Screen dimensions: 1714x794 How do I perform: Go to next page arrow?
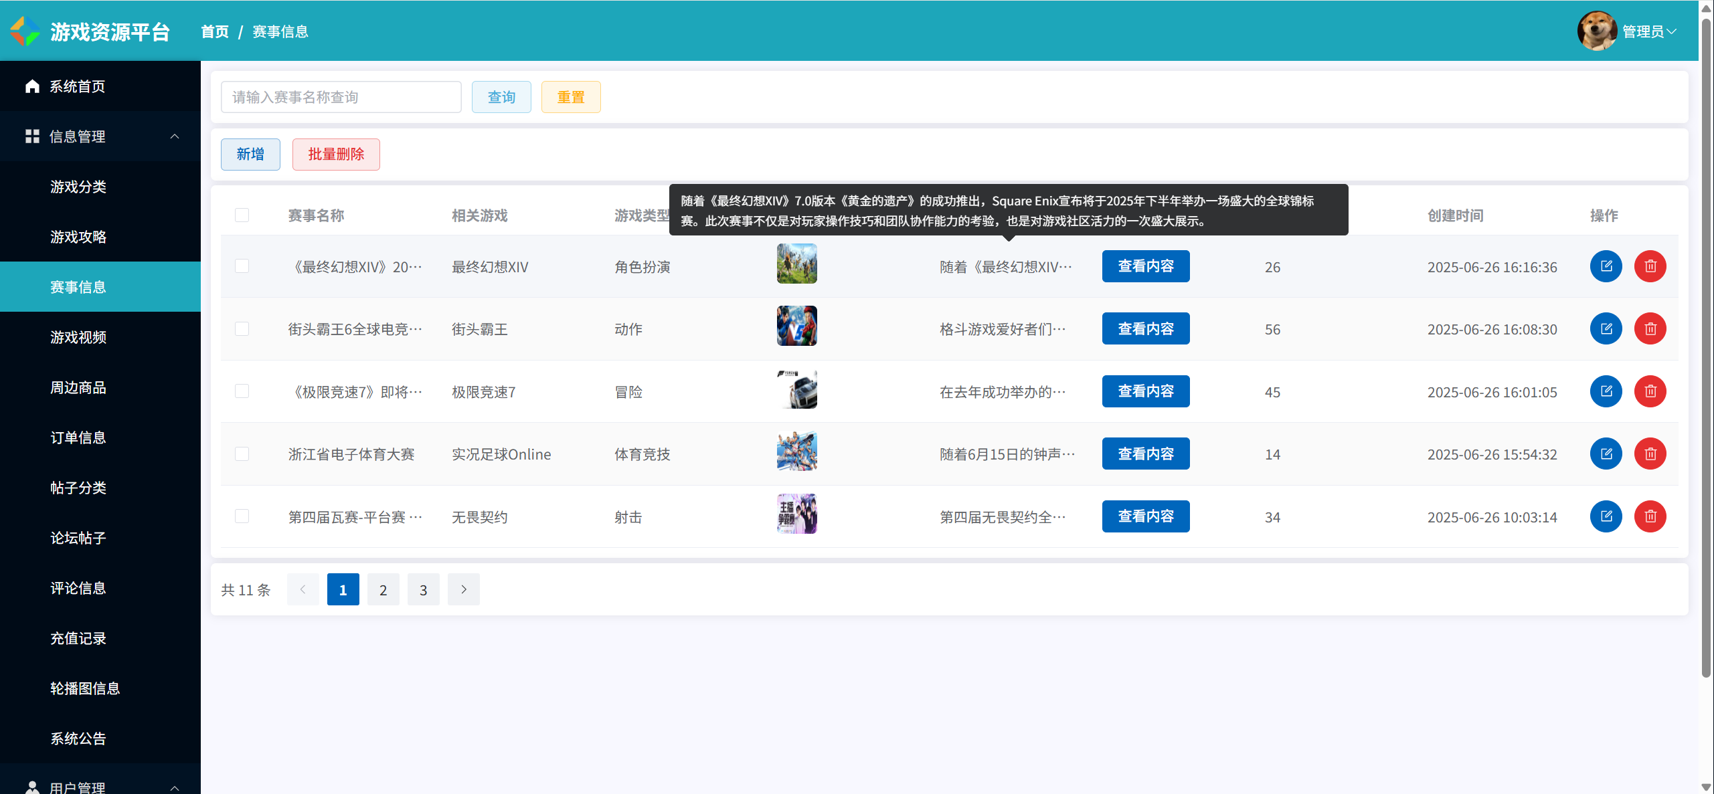point(463,589)
